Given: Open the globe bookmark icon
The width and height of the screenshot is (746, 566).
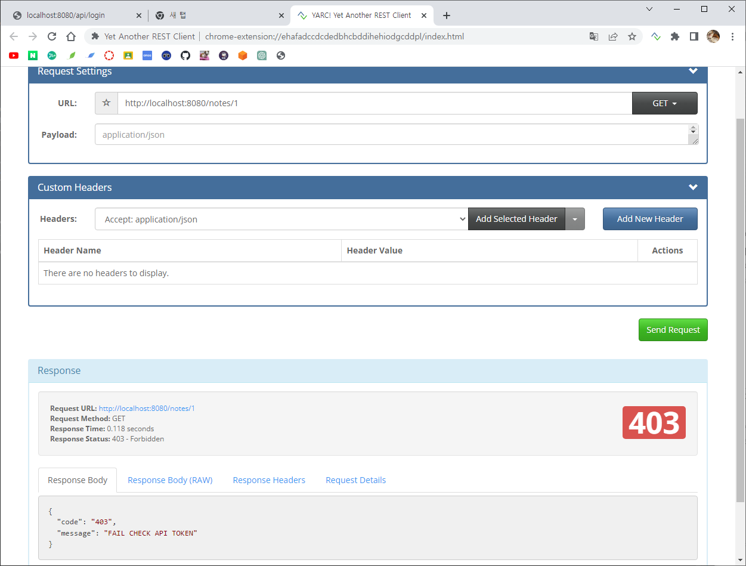Looking at the screenshot, I should click(x=281, y=55).
